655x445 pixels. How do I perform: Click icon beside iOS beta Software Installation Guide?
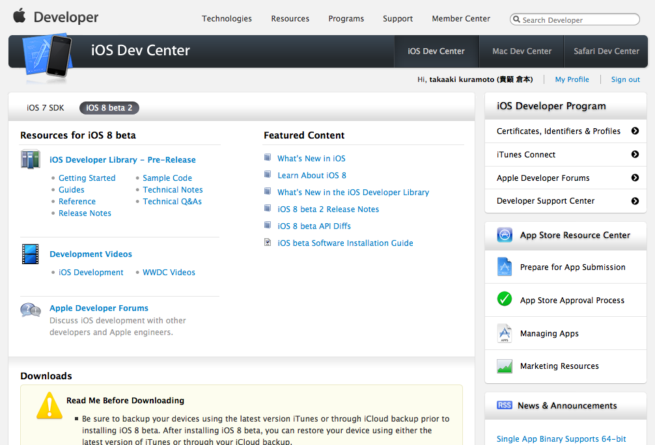(268, 242)
